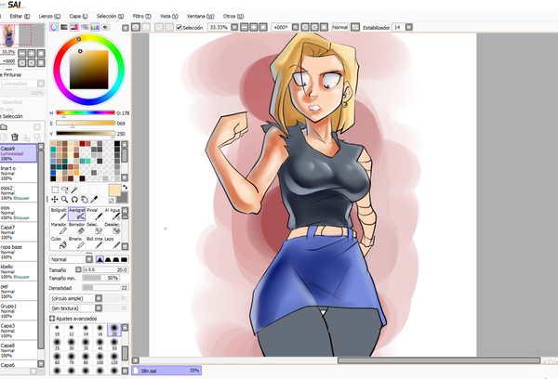
Task: Open the Luminosidad layer mode dropdown
Action: pos(41,84)
